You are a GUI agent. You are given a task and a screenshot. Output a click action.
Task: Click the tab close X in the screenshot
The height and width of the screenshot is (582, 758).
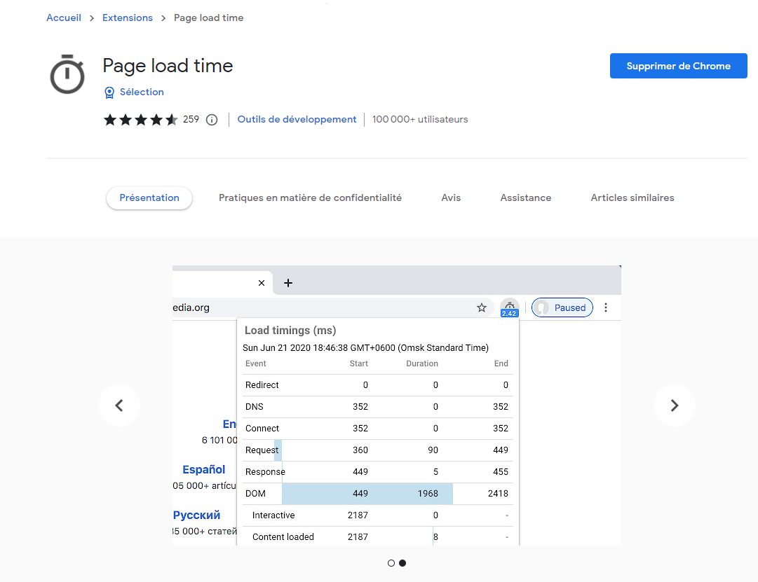click(x=262, y=283)
